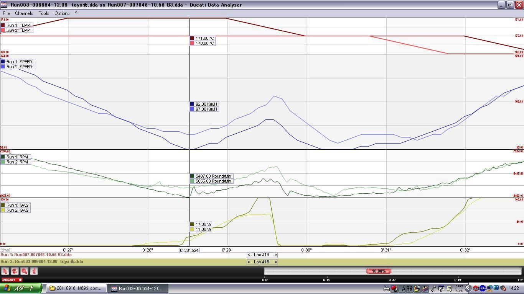Click the app icon in title bar
The height and width of the screenshot is (294, 524).
(x=4, y=5)
